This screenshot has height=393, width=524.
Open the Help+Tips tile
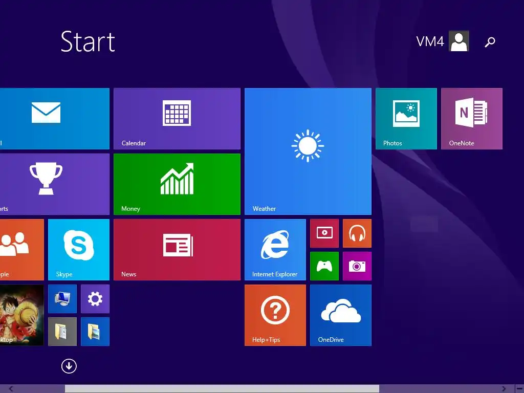(275, 315)
